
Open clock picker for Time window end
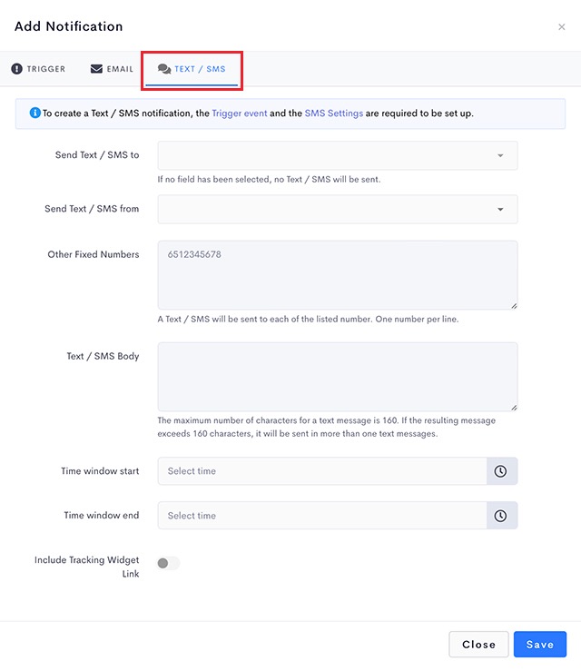(x=501, y=516)
